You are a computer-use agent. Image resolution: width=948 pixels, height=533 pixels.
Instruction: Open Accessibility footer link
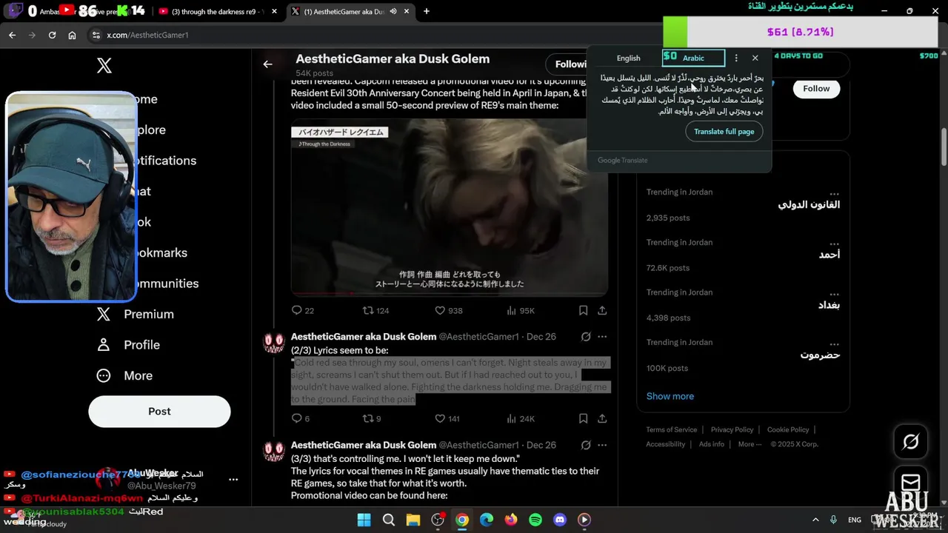click(665, 444)
